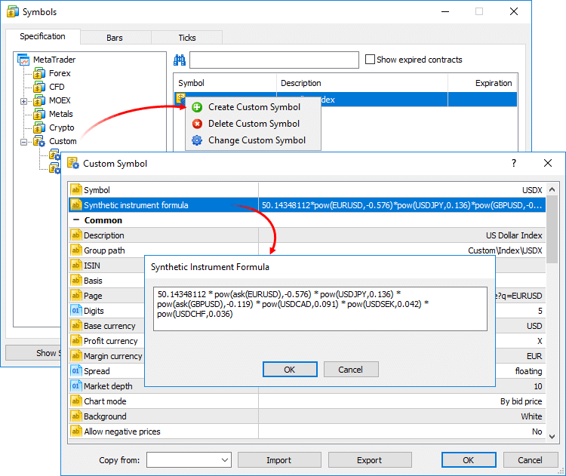The image size is (566, 476).
Task: Select the Crypto tree item label
Action: [62, 127]
